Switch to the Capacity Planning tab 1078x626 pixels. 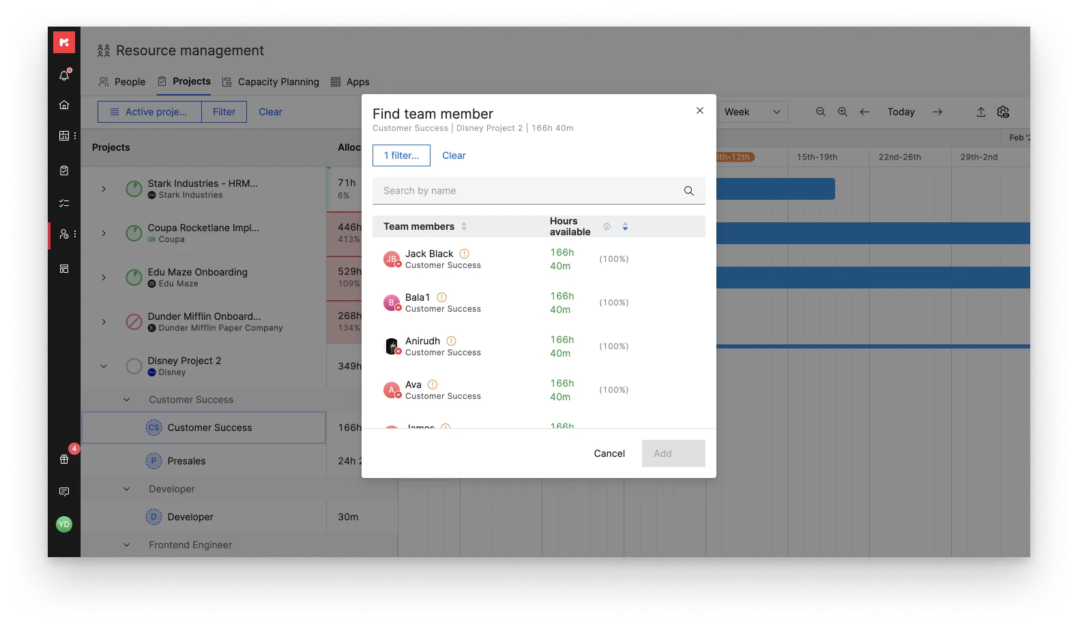coord(271,82)
